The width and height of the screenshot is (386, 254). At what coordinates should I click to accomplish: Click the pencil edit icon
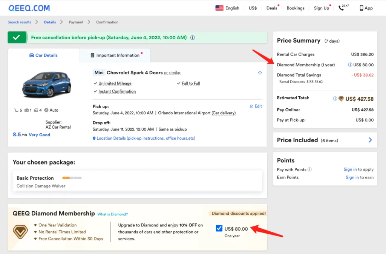[x=251, y=106]
